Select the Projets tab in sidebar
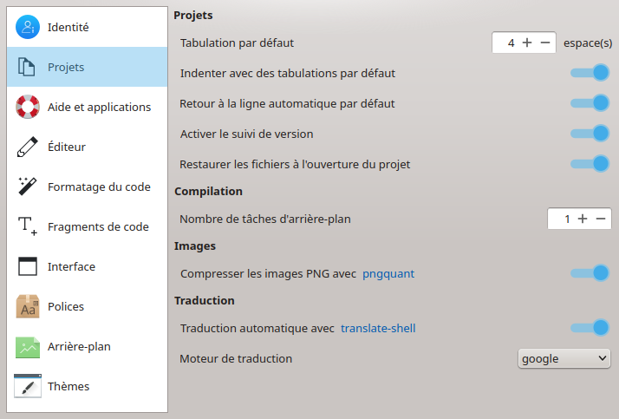Image resolution: width=619 pixels, height=419 pixels. tap(88, 67)
